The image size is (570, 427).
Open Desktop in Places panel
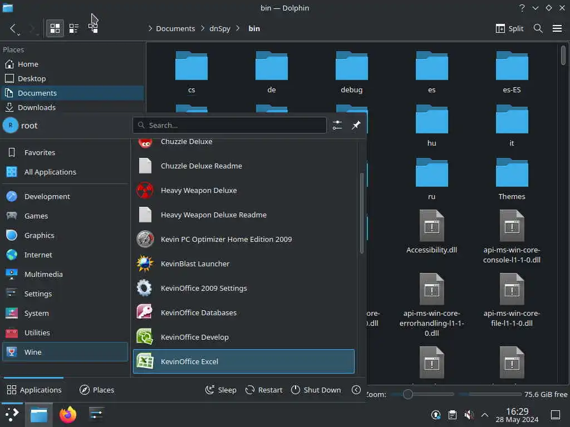coord(73,78)
